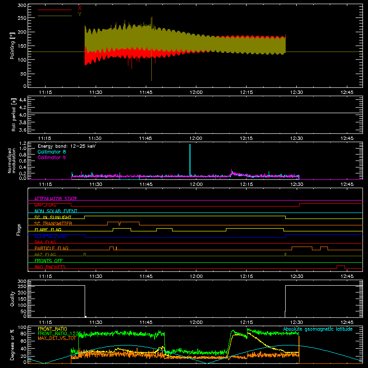Click the green FRONT_RATIO_1225 legend label

60,333
